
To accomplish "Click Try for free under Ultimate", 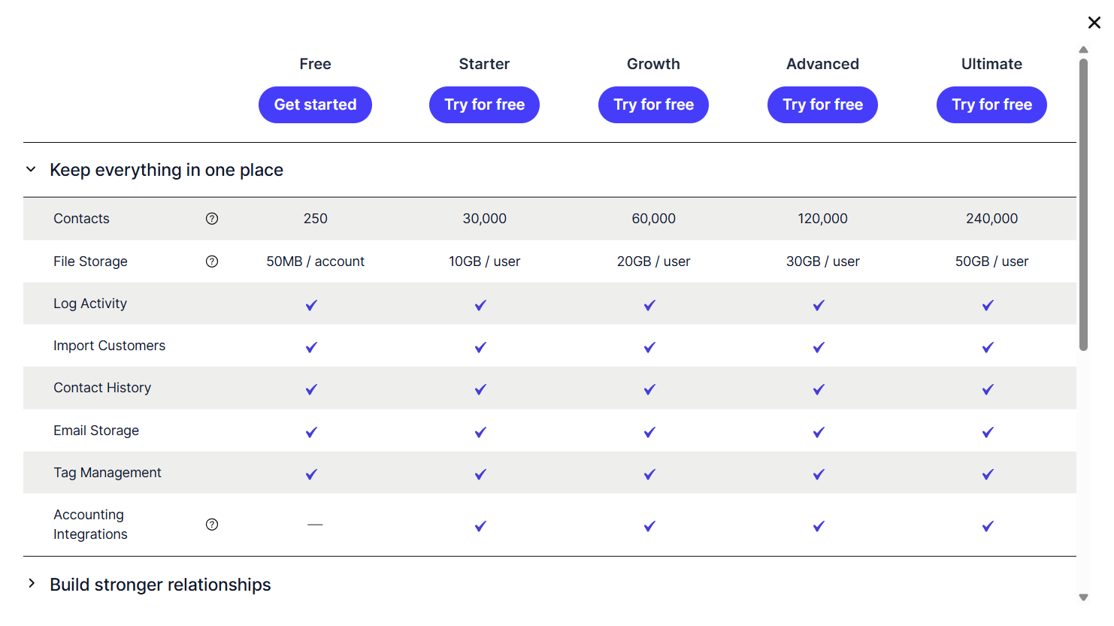I will click(x=991, y=104).
